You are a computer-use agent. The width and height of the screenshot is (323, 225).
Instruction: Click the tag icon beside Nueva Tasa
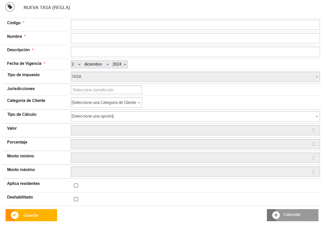pos(10,7)
